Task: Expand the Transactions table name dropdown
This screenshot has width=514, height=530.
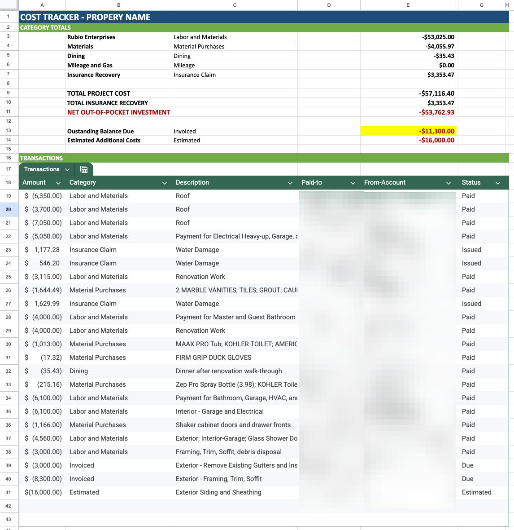Action: 67,169
